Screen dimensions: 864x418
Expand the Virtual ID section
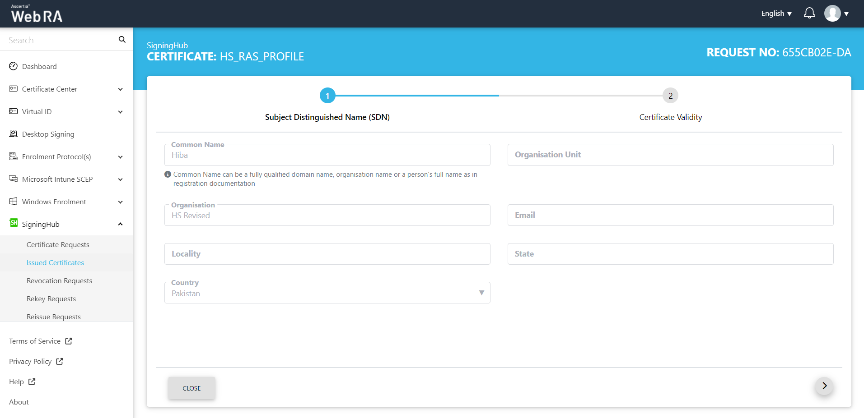[x=120, y=112]
